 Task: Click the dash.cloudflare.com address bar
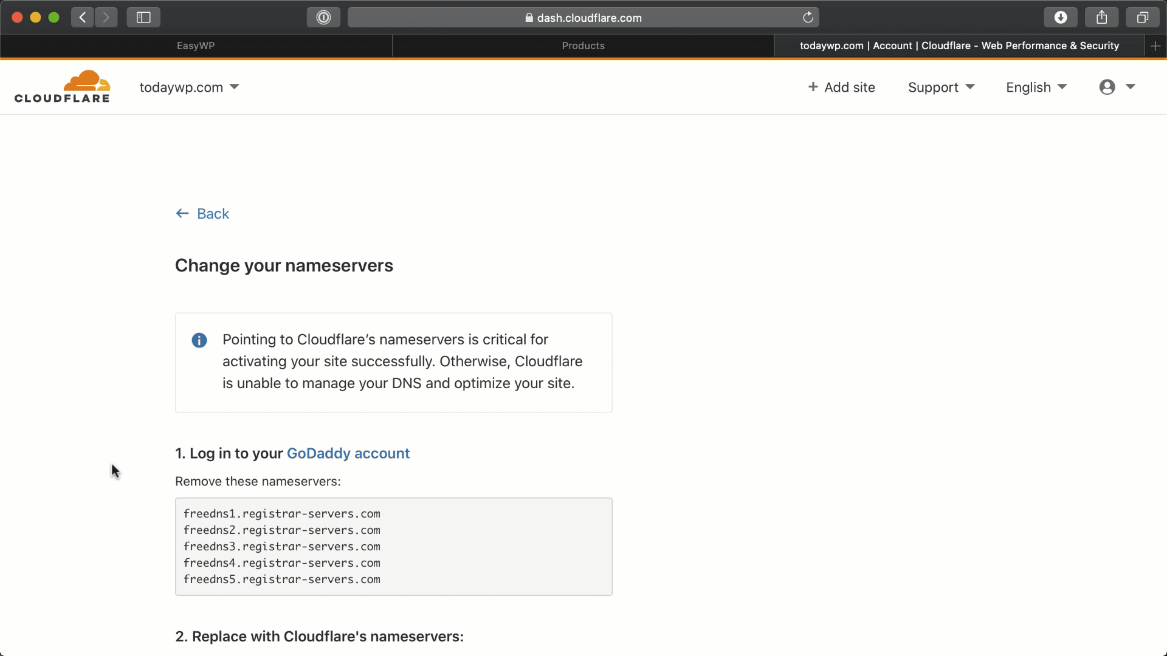click(583, 18)
